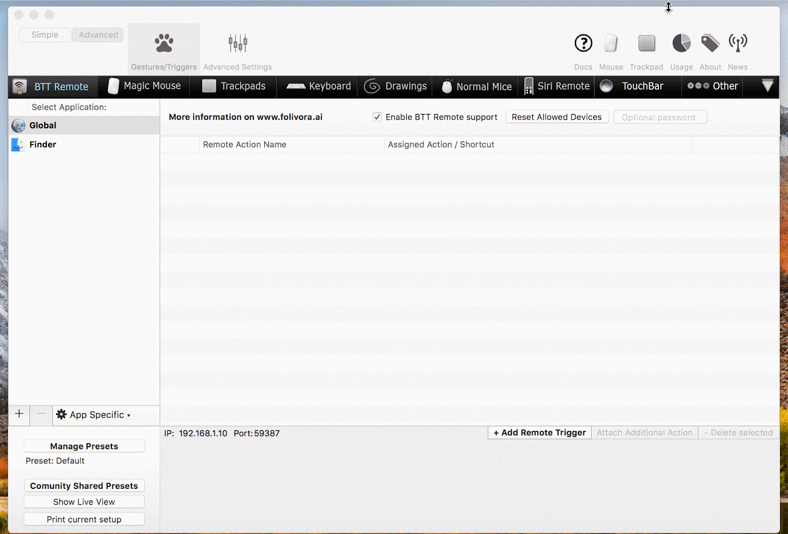Click the www.folivora.ai information text
This screenshot has height=534, width=788.
pos(245,117)
